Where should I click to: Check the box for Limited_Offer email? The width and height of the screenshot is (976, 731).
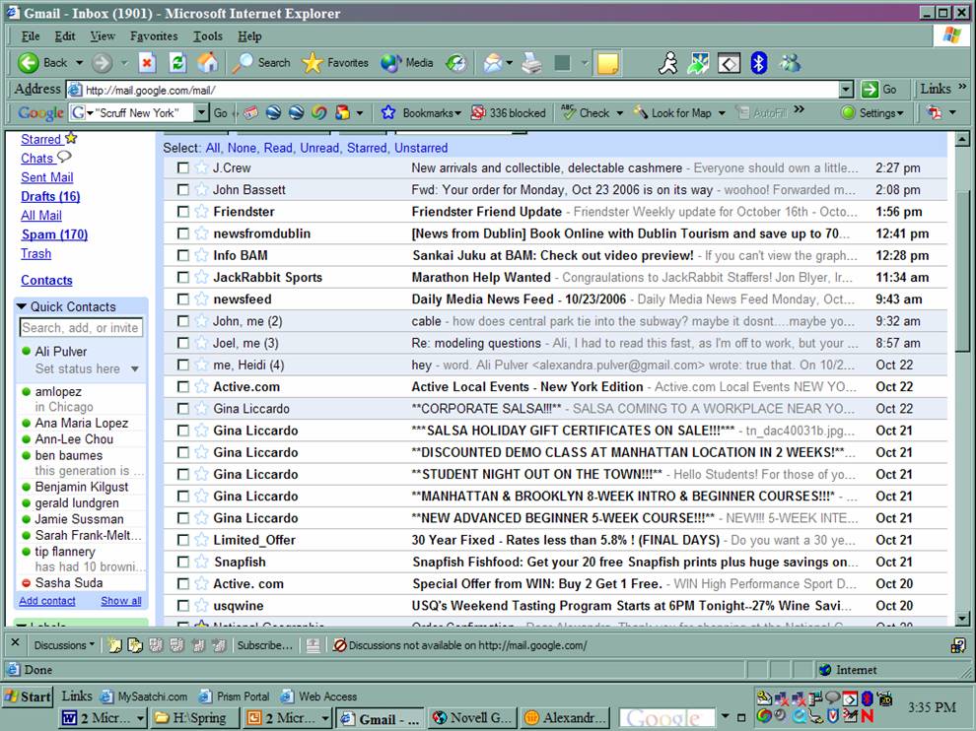(x=183, y=540)
